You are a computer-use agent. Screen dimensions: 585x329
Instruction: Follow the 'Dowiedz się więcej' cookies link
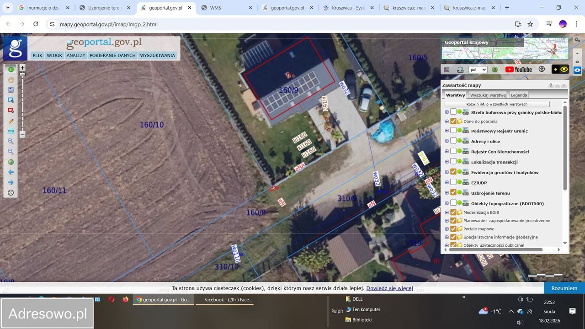coord(389,288)
